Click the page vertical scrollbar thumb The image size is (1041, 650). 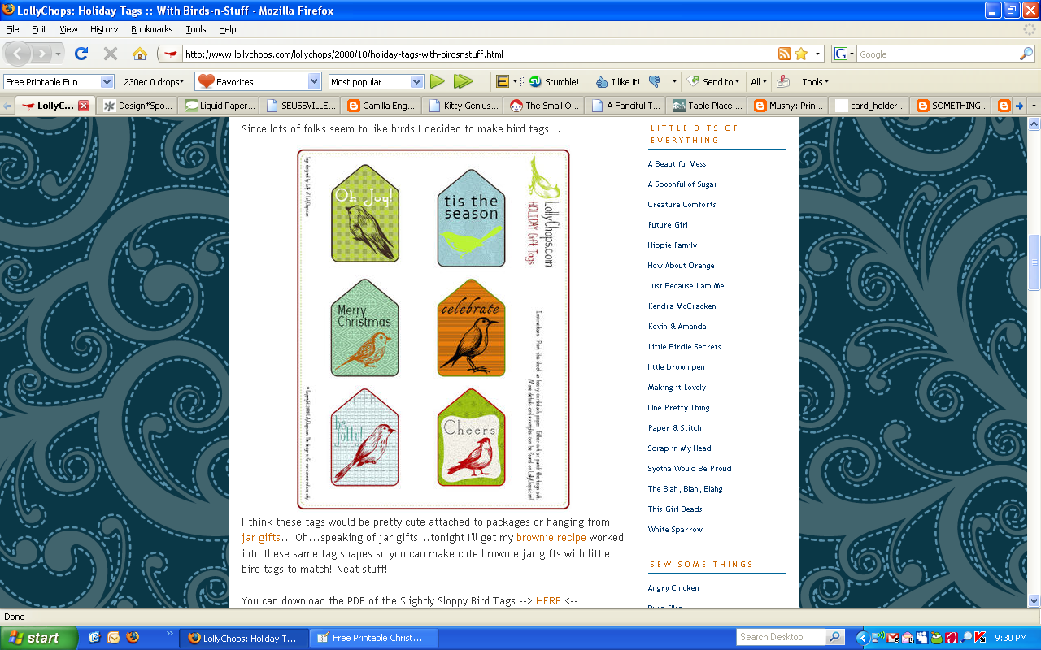pyautogui.click(x=1034, y=262)
